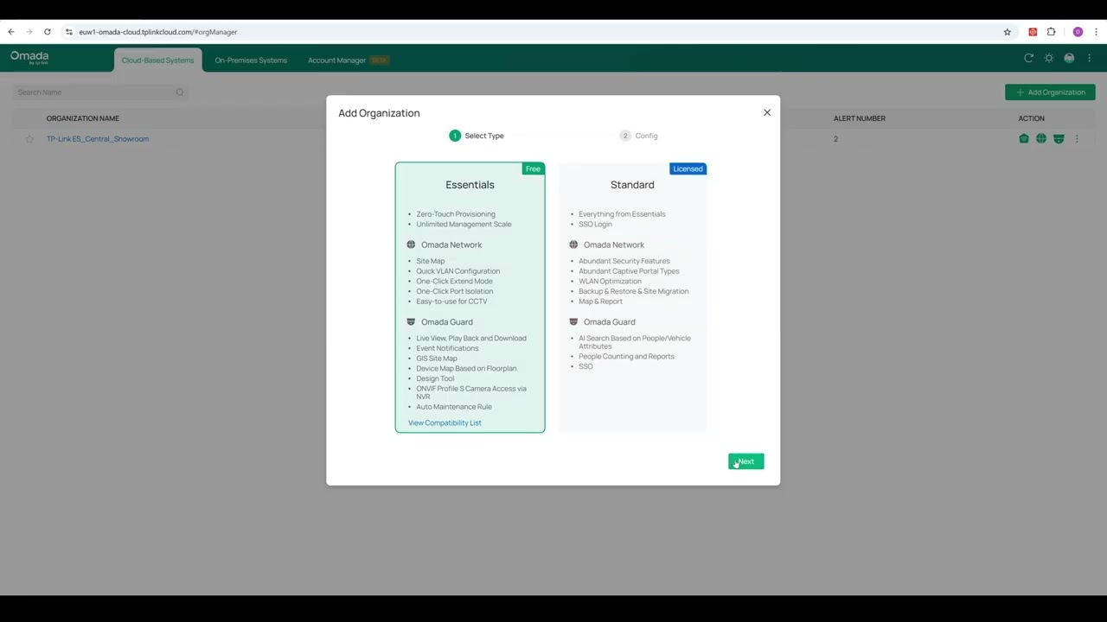Click the browser address bar URL

(158, 32)
